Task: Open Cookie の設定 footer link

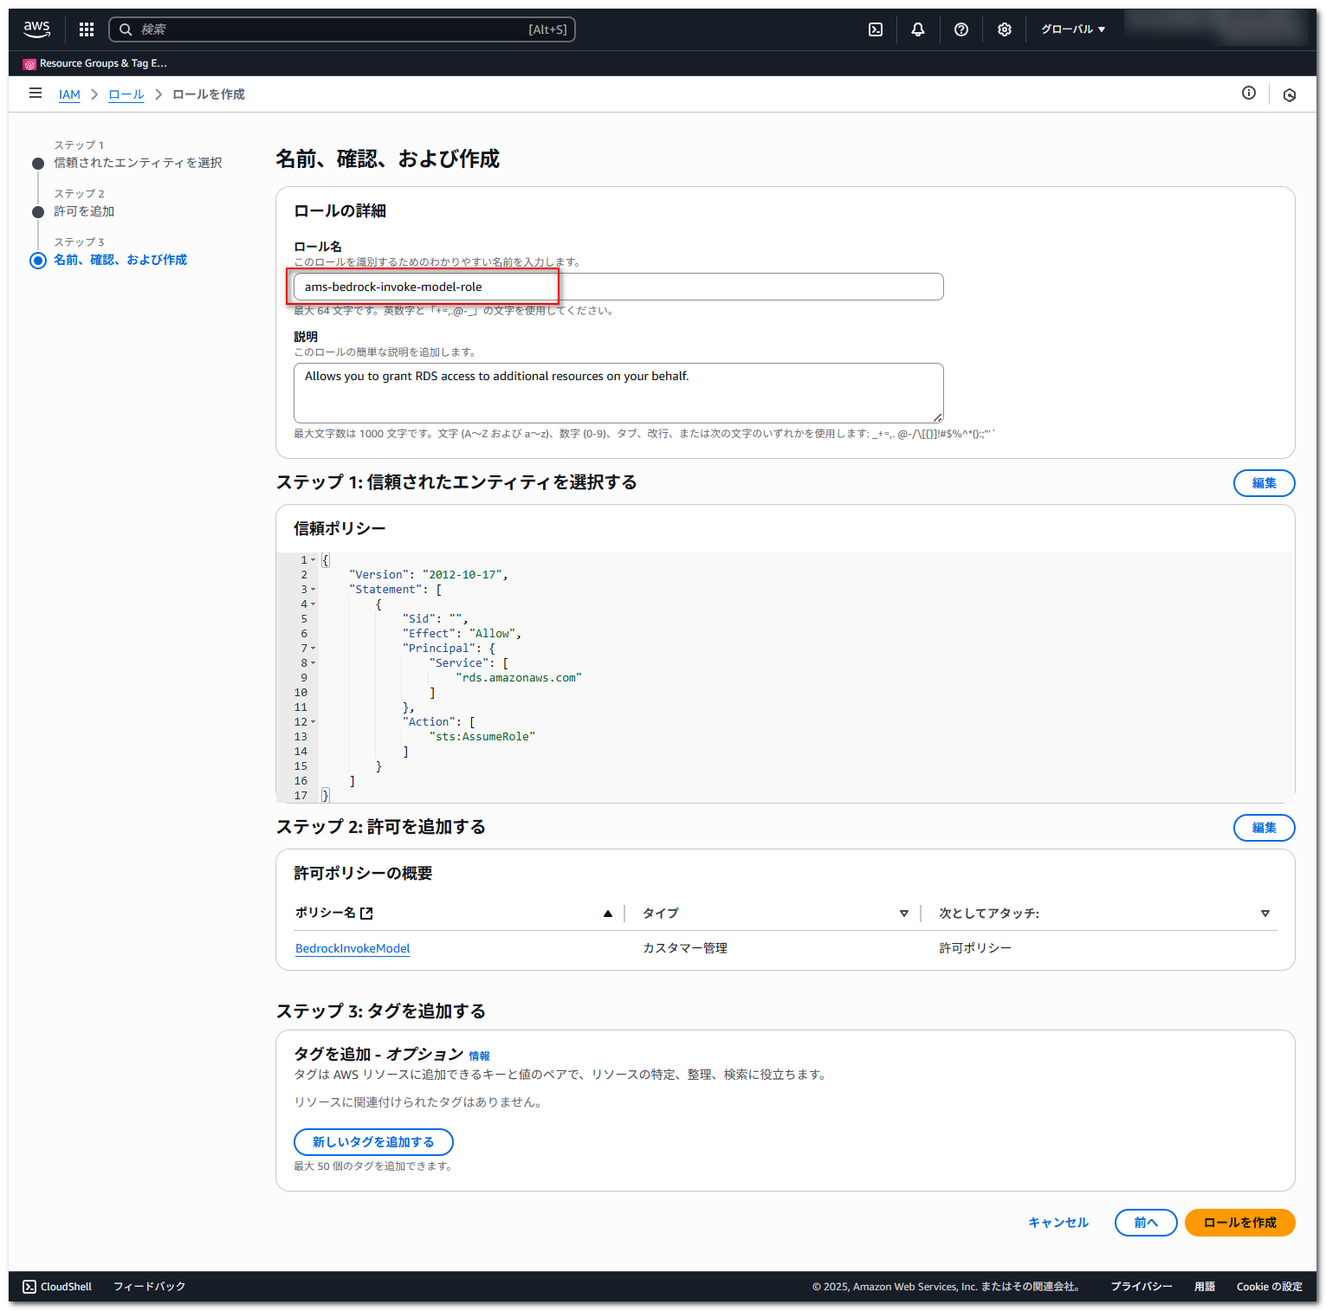Action: click(x=1270, y=1287)
